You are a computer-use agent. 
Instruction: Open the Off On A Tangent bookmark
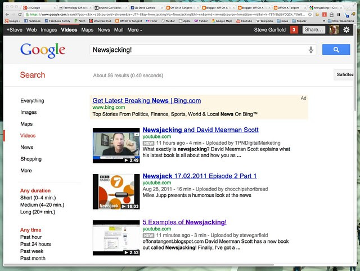point(129,21)
